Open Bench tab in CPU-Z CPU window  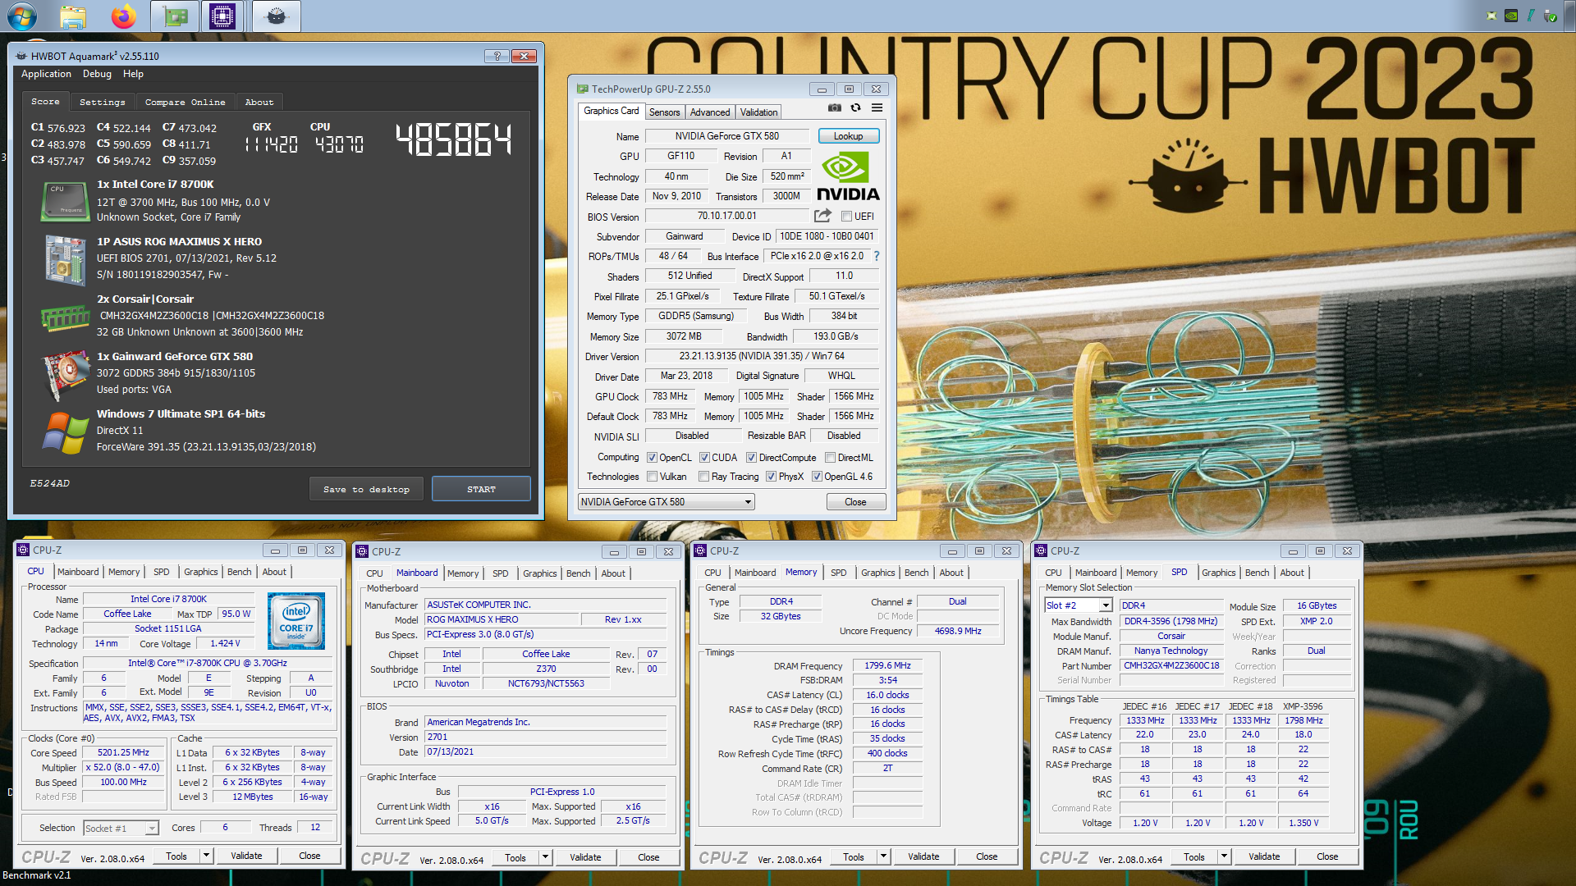(240, 572)
